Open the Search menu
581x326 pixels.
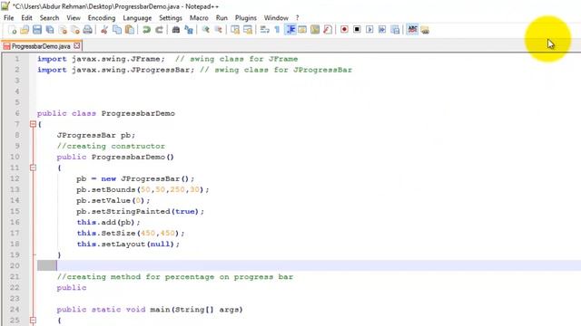point(49,18)
